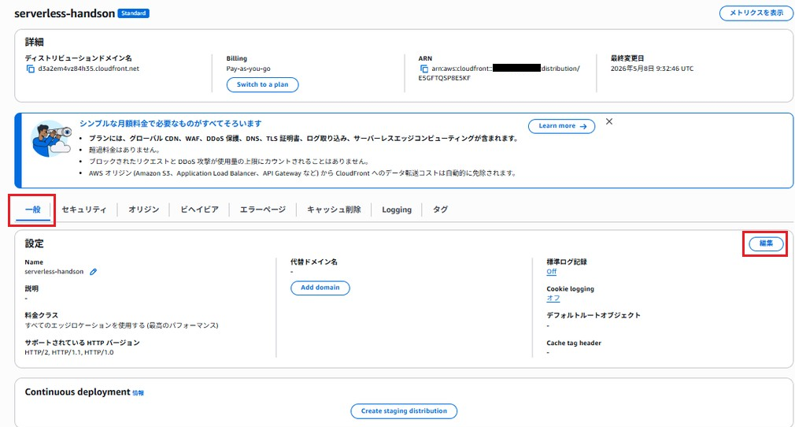The image size is (795, 427).
Task: Dismiss the pricing plan banner
Action: click(x=609, y=121)
